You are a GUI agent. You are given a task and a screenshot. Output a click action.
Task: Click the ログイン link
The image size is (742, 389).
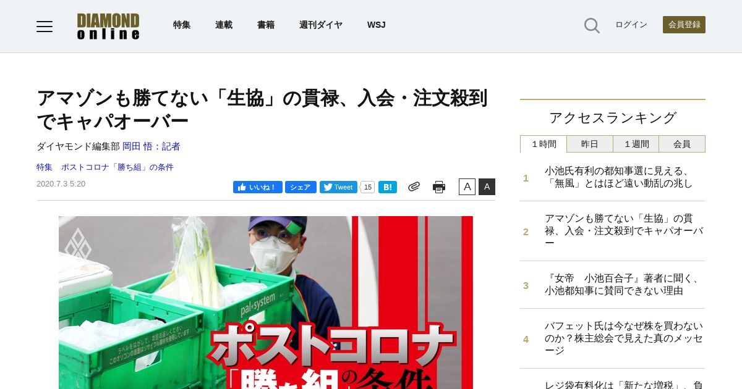point(631,25)
